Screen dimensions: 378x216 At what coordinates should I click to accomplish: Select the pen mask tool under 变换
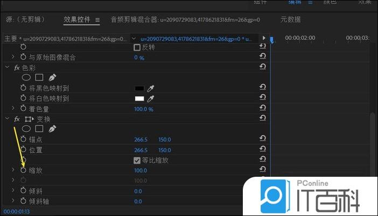(x=52, y=128)
